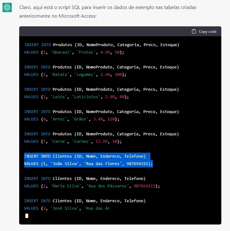Click the Copy code button

pyautogui.click(x=204, y=31)
